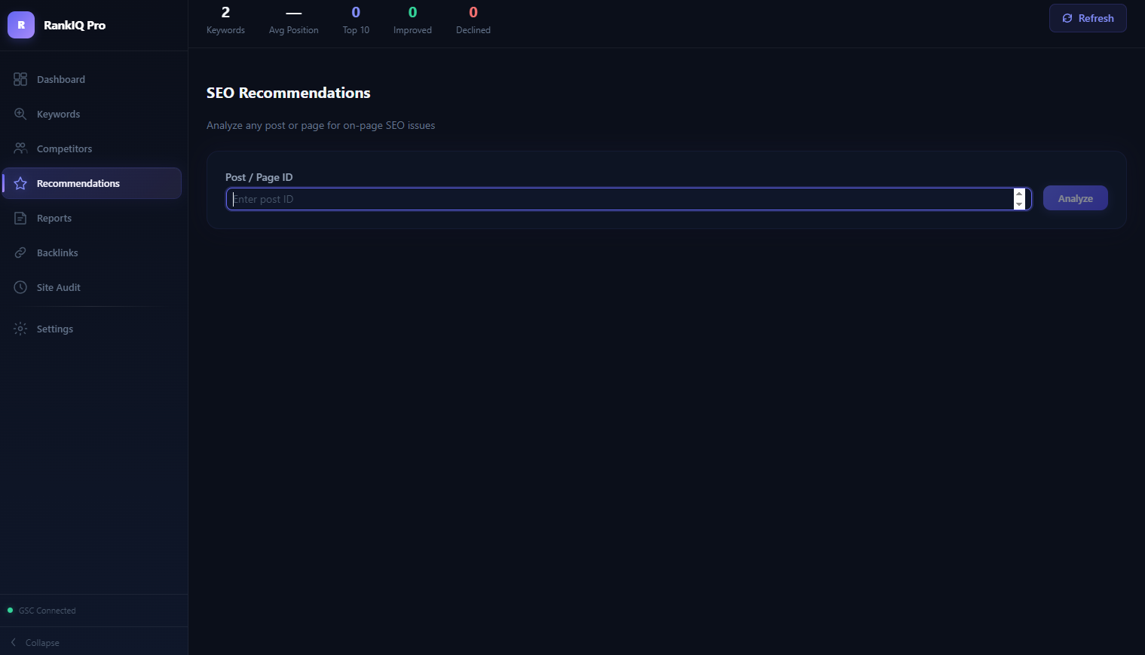
Task: Click the Dashboard grid icon
Action: (20, 79)
